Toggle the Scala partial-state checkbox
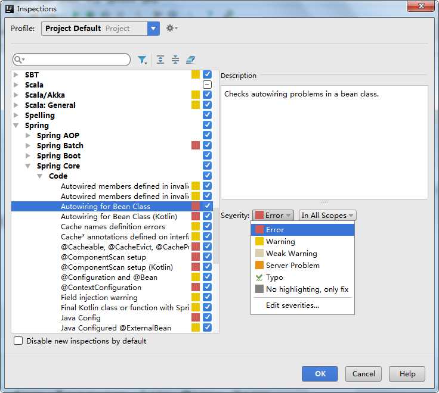 tap(207, 85)
